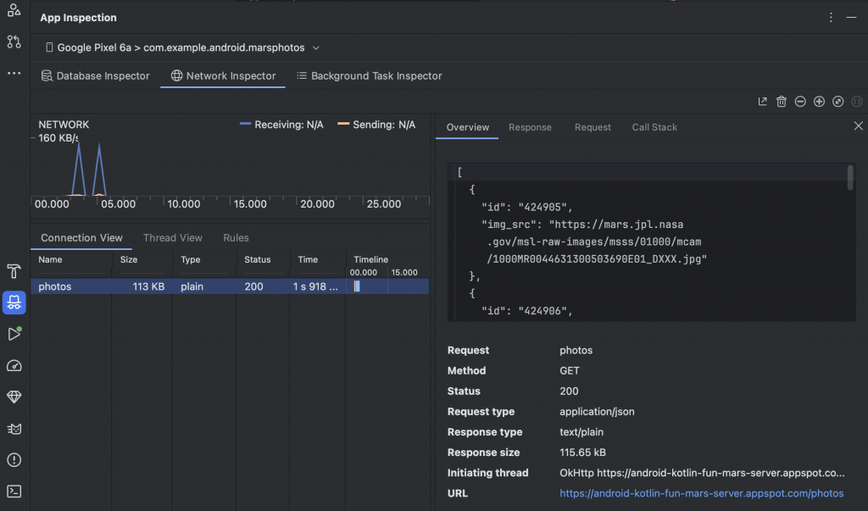Screen dimensions: 868x511
Task: Switch to the Background Task Inspector tab
Action: coord(369,76)
